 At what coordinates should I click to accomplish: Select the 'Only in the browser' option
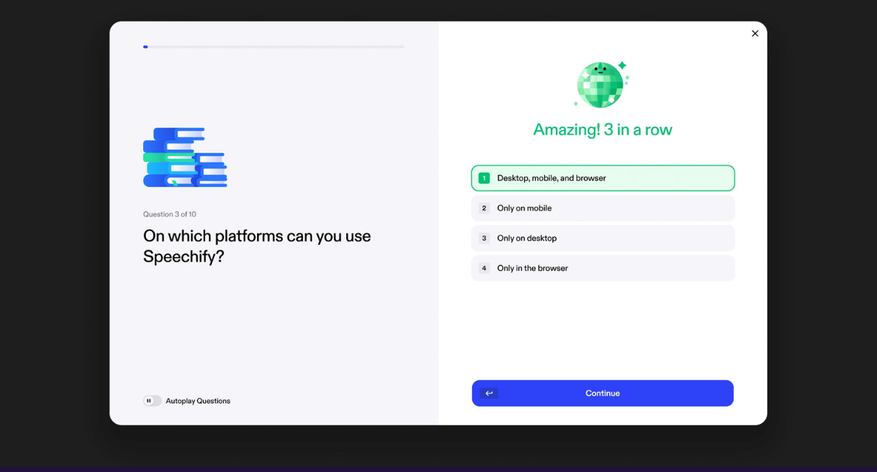coord(602,268)
